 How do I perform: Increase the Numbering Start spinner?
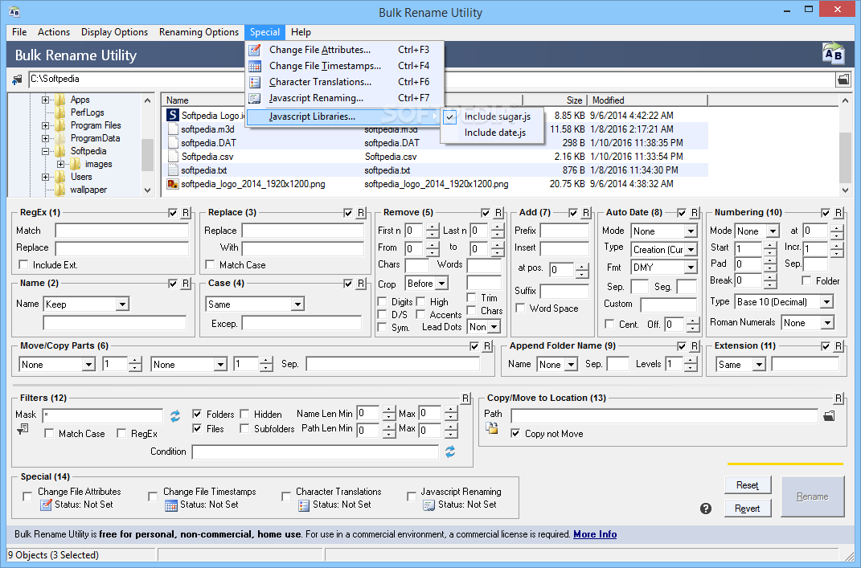[770, 245]
